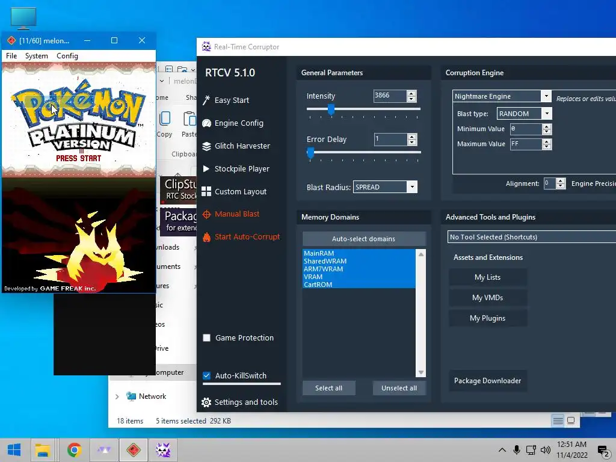This screenshot has width=616, height=462.
Task: Click Start Auto-Corrupt flame icon
Action: coord(206,237)
